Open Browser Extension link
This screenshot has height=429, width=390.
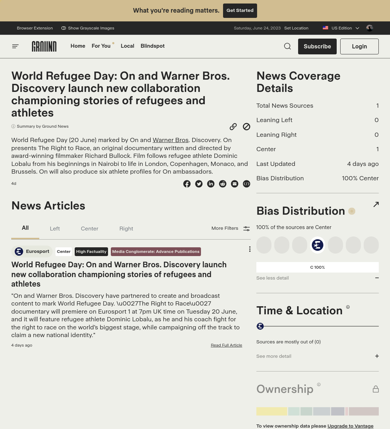[35, 28]
